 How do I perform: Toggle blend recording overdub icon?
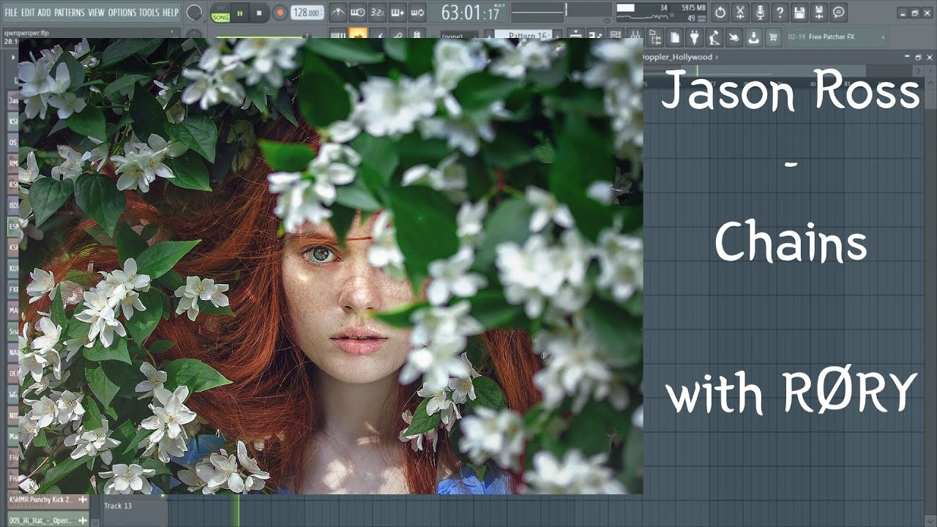pyautogui.click(x=397, y=12)
